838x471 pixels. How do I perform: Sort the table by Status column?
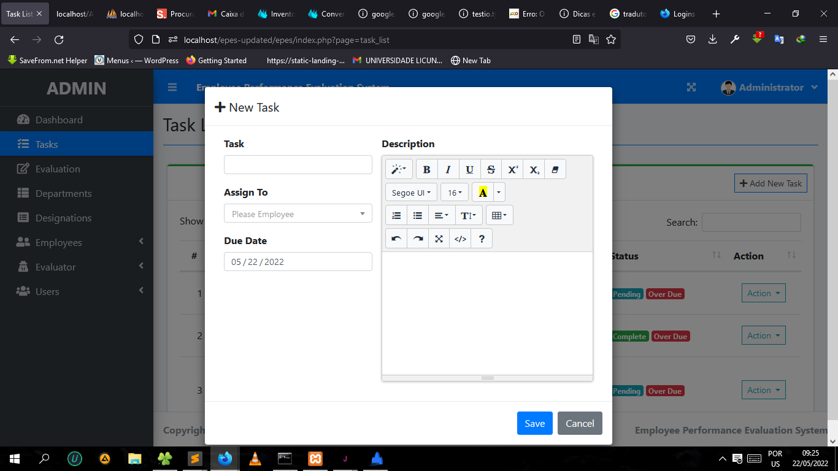(666, 256)
